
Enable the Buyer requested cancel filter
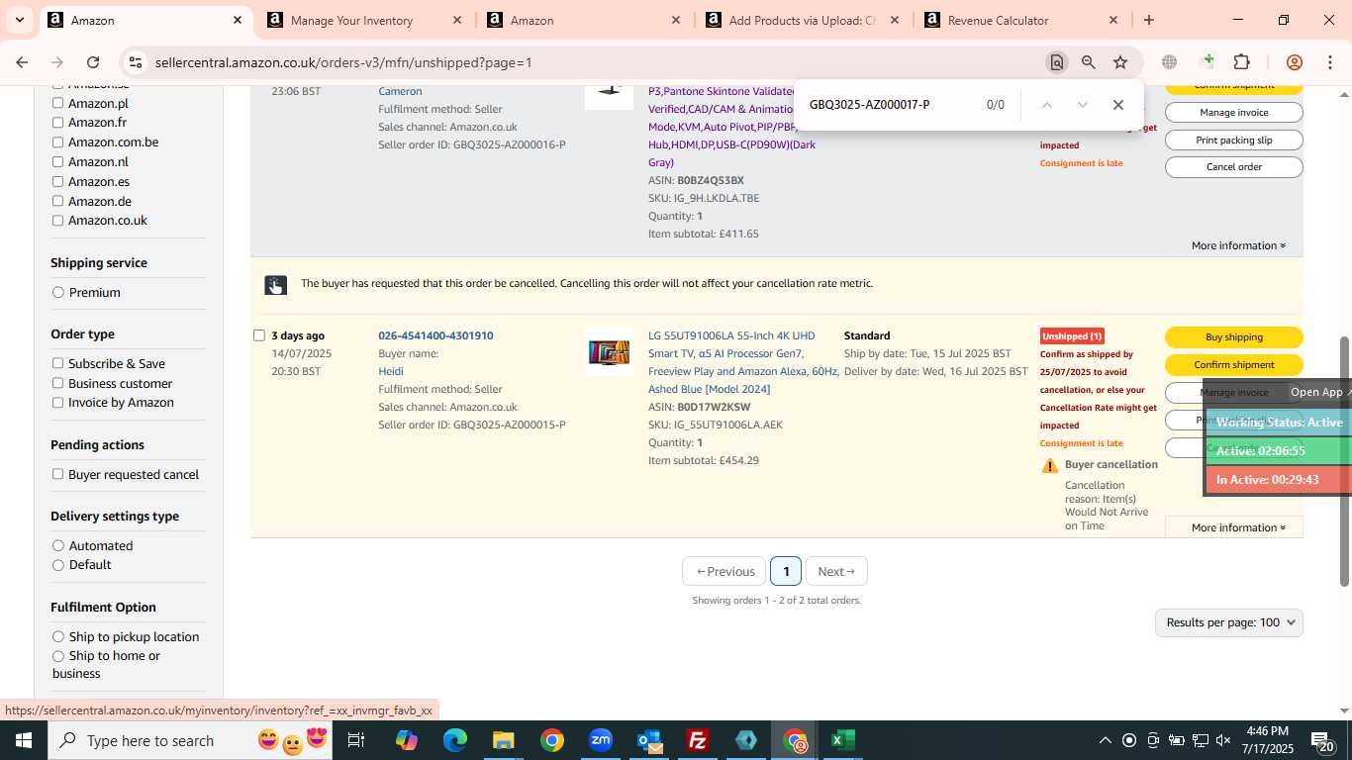[57, 474]
